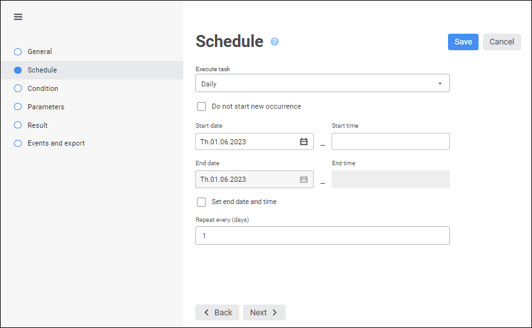
Task: Click the help question mark icon
Action: 274,42
